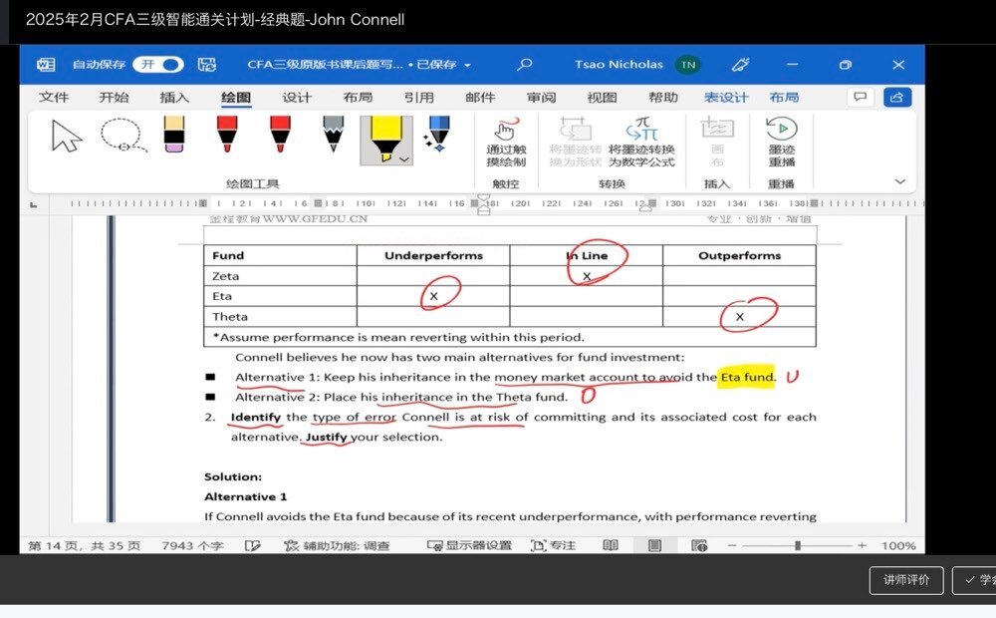
Task: Click the "Outperforms" table header
Action: 739,255
